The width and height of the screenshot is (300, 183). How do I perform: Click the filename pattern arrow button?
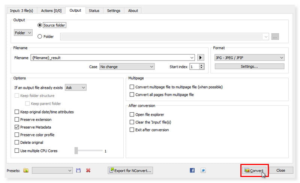(x=201, y=58)
